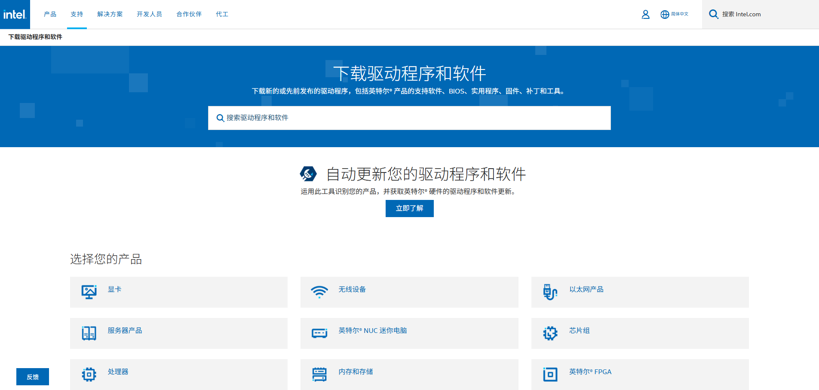This screenshot has width=819, height=390.
Task: Click the 英特尔 NUC 迷你电脑 icon
Action: (x=319, y=332)
